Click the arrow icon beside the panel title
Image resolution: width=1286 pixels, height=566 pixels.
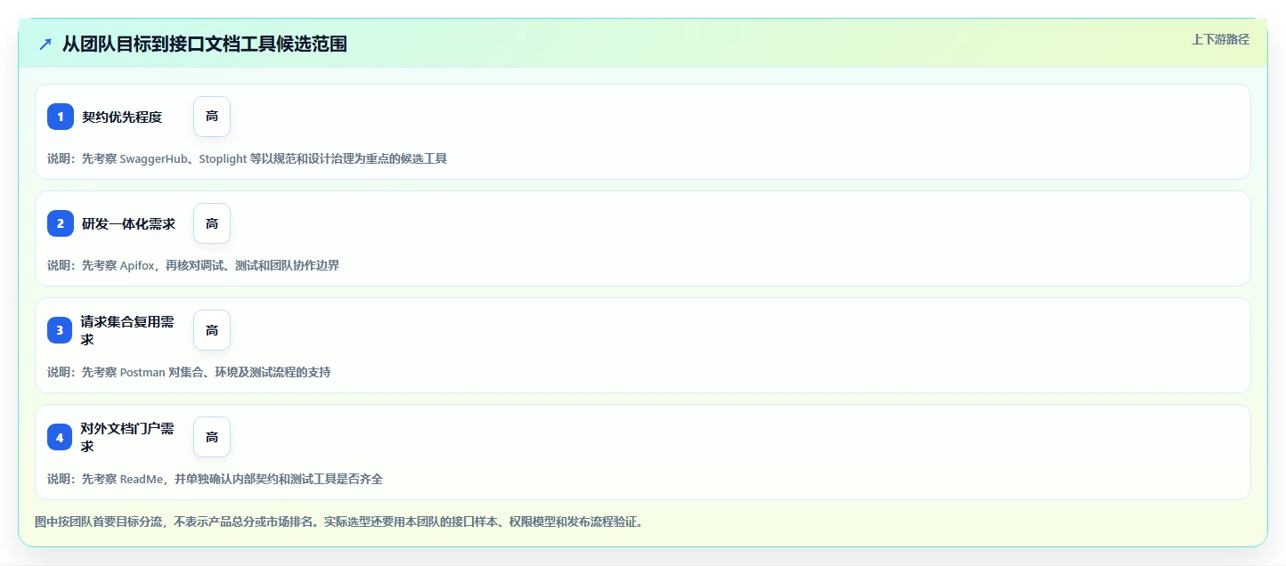tap(45, 44)
